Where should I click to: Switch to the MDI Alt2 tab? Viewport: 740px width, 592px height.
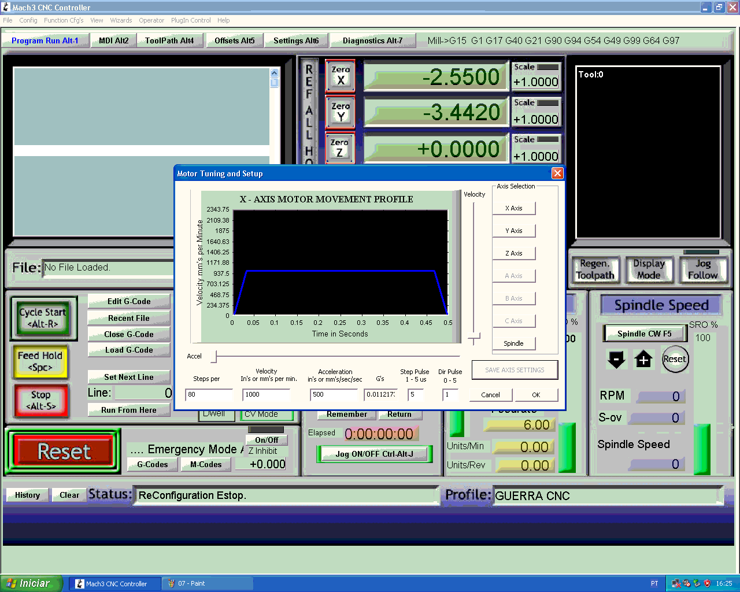(x=113, y=40)
